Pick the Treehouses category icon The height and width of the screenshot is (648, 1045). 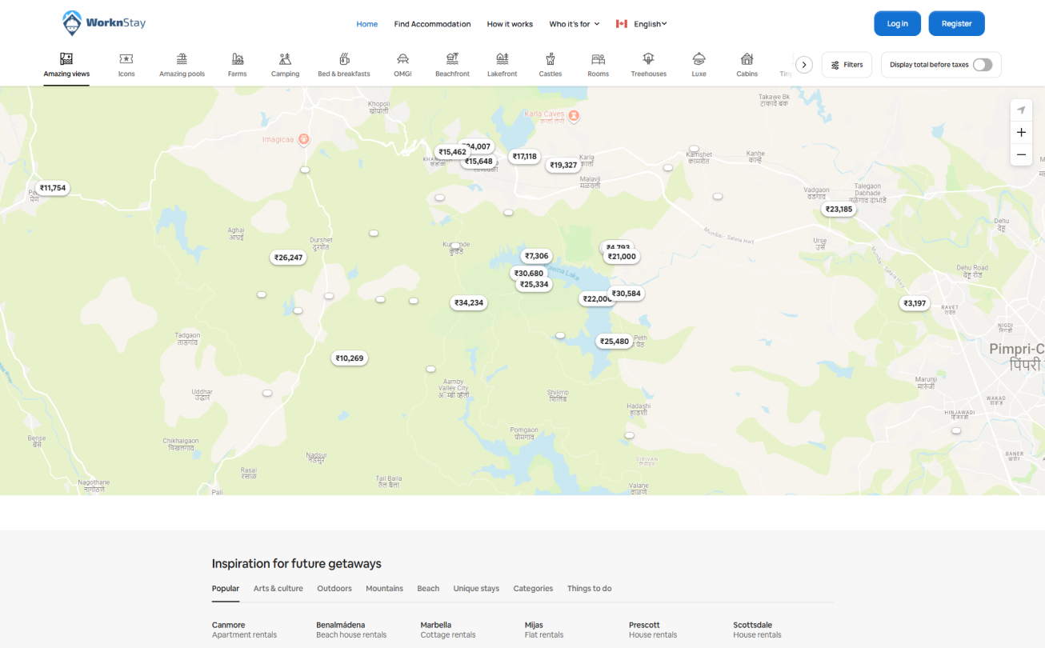648,59
